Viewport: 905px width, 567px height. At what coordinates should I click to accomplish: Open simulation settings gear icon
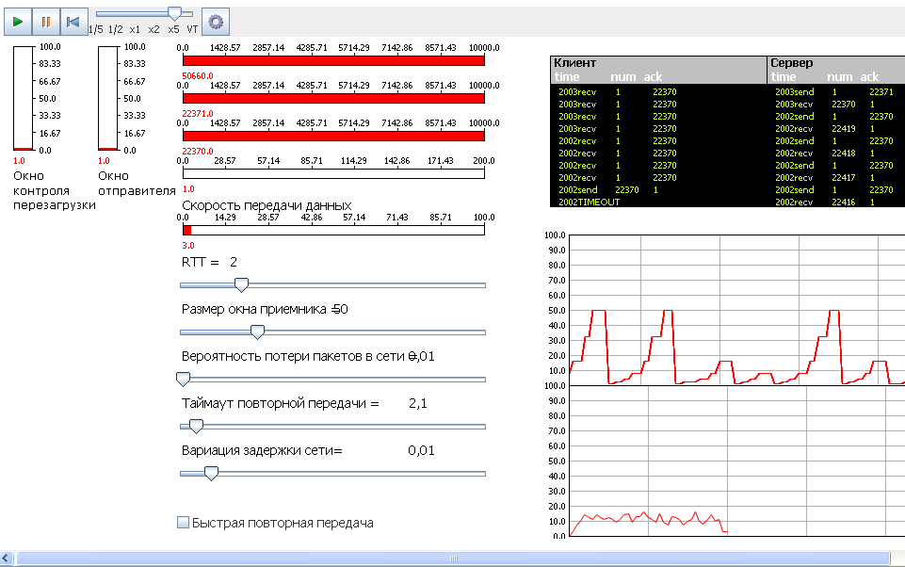(x=216, y=22)
